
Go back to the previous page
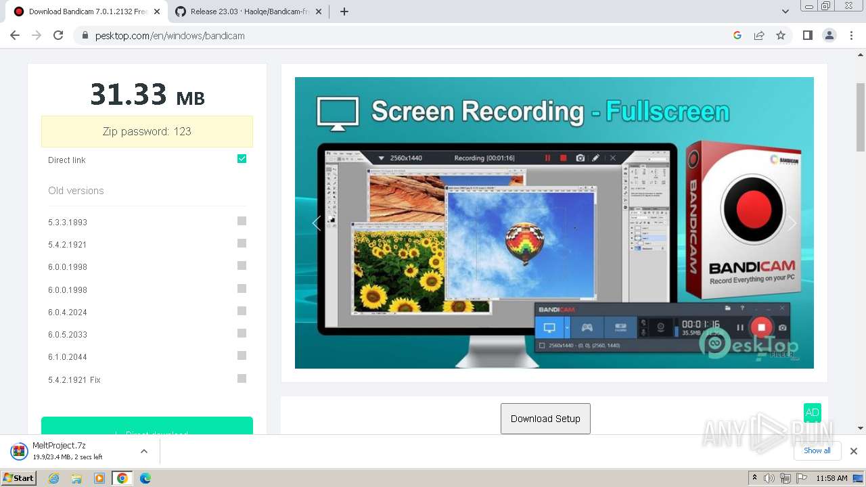(15, 35)
